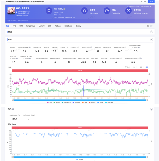This screenshot has width=159, height=161.
Task: Click the upload time history icon
Action: (128, 11)
